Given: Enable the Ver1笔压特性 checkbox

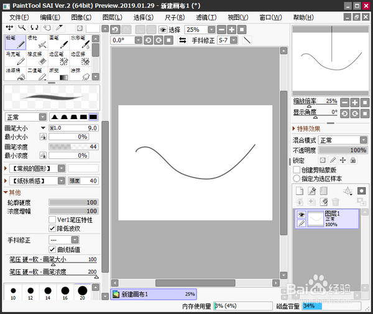Looking at the screenshot, I should coord(52,220).
